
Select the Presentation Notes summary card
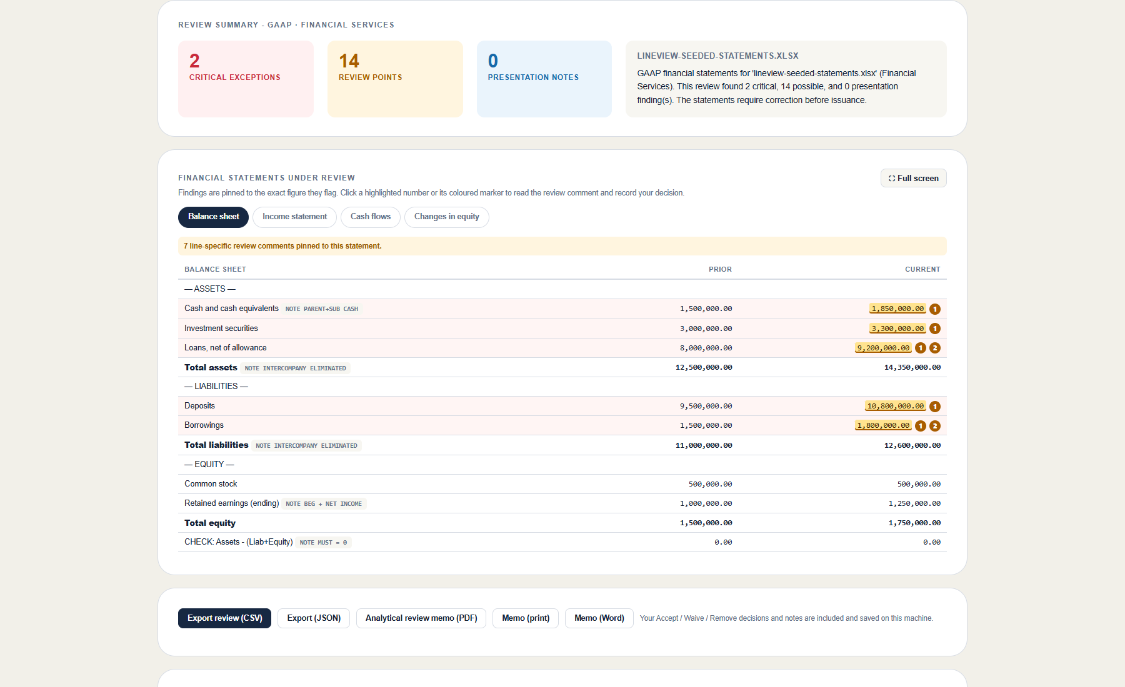pos(544,79)
